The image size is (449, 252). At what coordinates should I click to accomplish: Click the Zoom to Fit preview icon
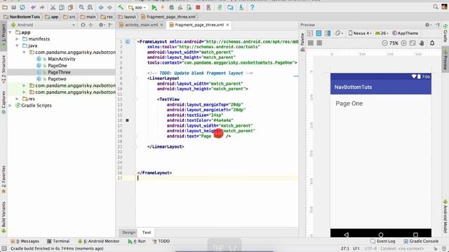[x=413, y=43]
